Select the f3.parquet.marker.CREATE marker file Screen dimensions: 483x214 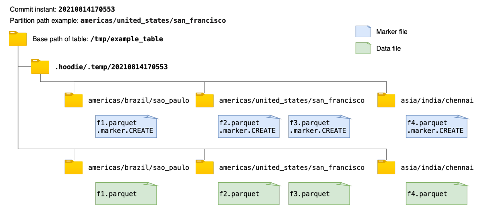click(x=319, y=127)
